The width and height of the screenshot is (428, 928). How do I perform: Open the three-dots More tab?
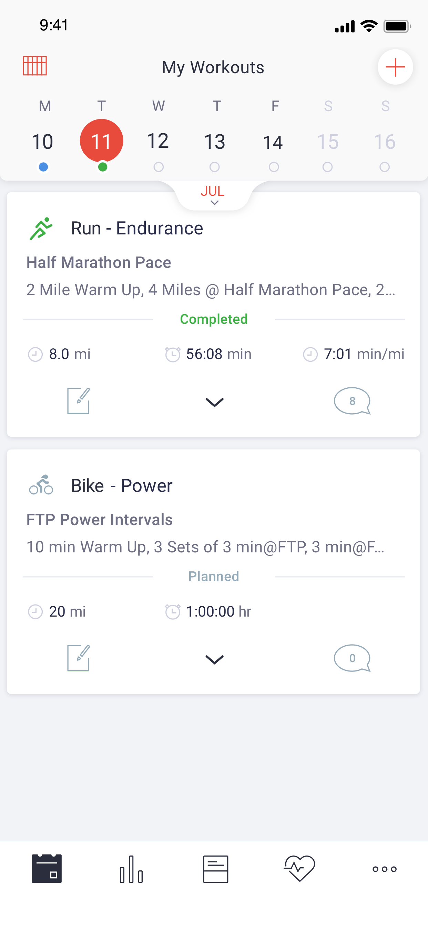384,869
